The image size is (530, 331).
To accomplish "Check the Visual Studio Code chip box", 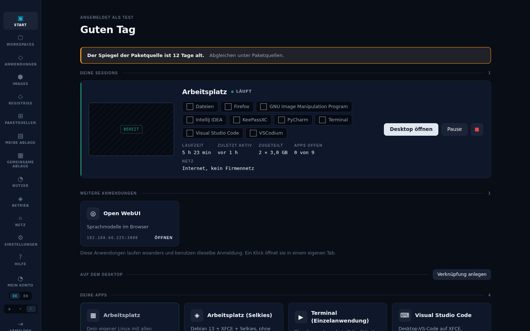I will 190,133.
